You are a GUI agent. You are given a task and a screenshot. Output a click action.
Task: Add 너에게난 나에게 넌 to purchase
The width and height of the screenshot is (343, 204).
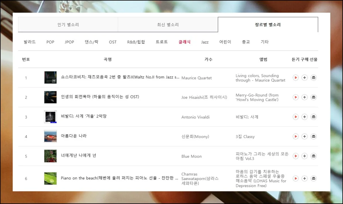click(x=305, y=156)
